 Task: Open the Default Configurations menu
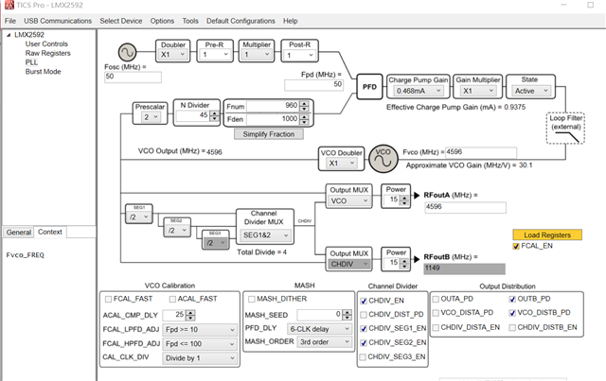[x=241, y=21]
